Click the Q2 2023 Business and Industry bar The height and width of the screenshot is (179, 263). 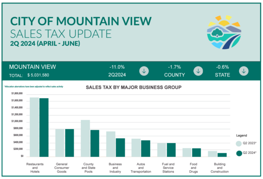(111, 144)
